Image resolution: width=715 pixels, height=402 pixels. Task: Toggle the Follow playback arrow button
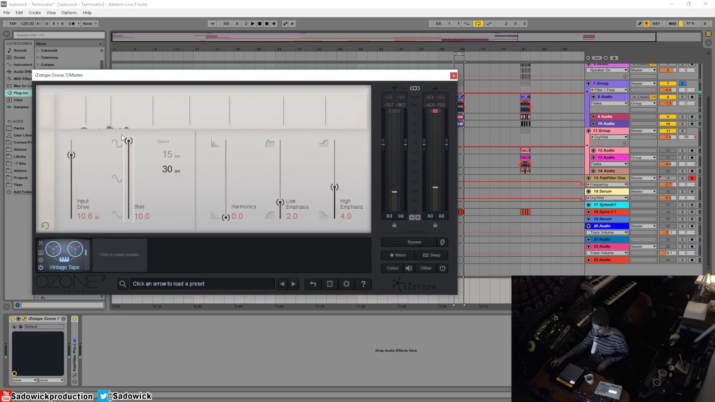[x=212, y=23]
